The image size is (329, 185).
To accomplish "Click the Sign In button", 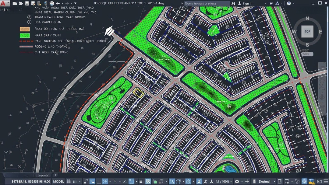I will pos(245,3).
